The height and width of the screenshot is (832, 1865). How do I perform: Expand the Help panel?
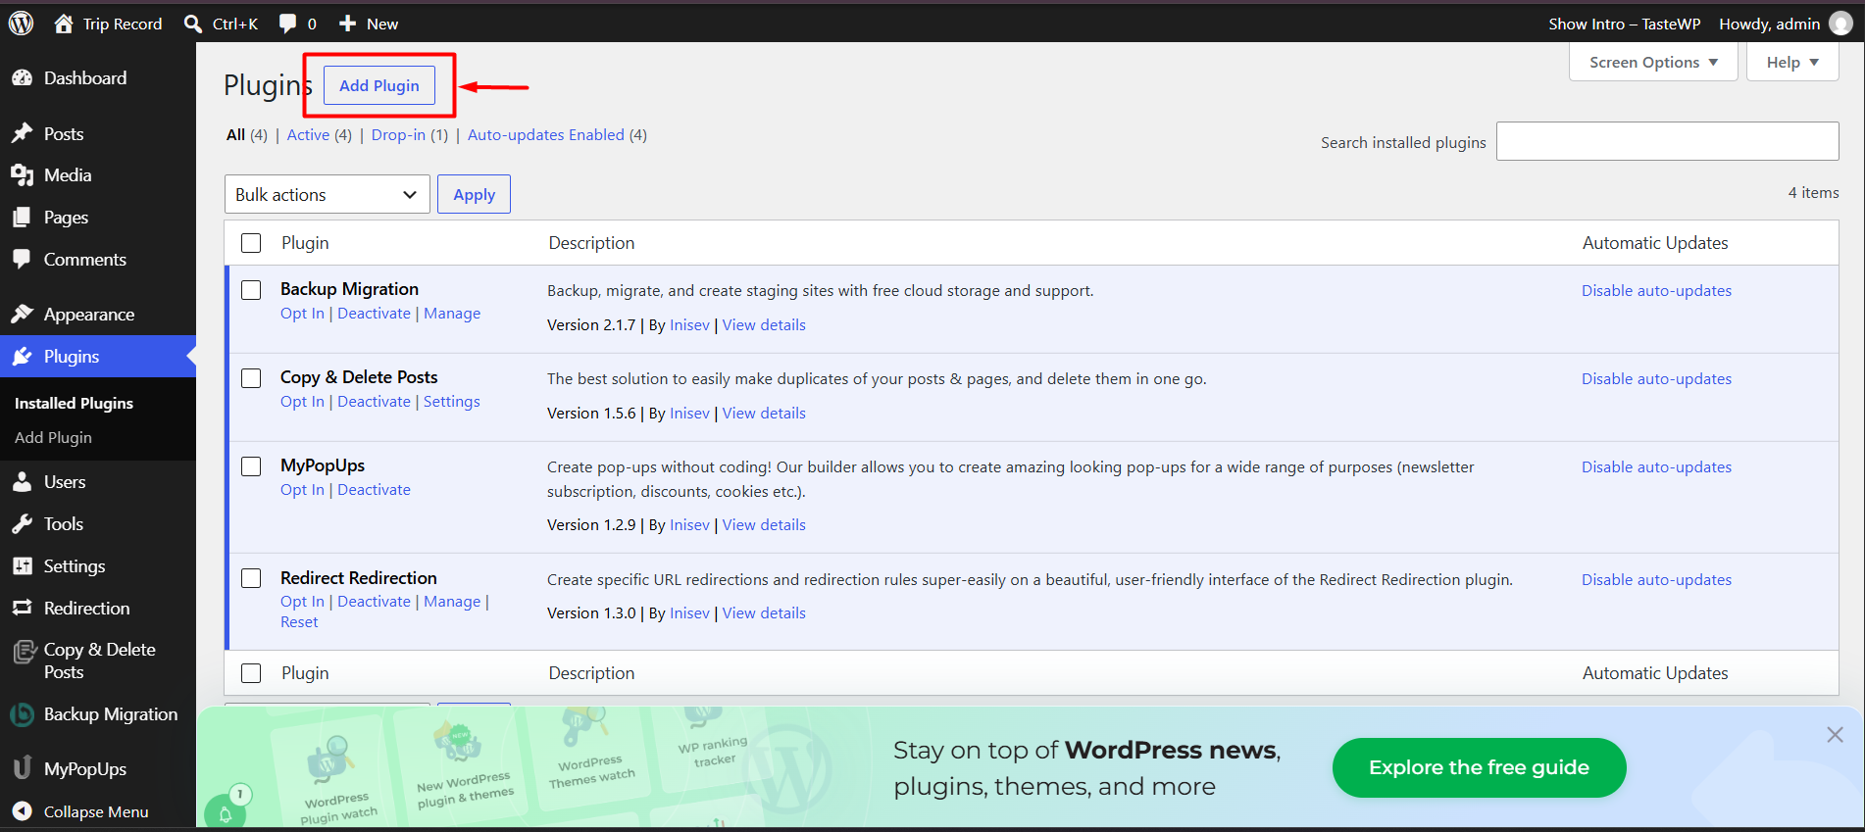pyautogui.click(x=1792, y=63)
